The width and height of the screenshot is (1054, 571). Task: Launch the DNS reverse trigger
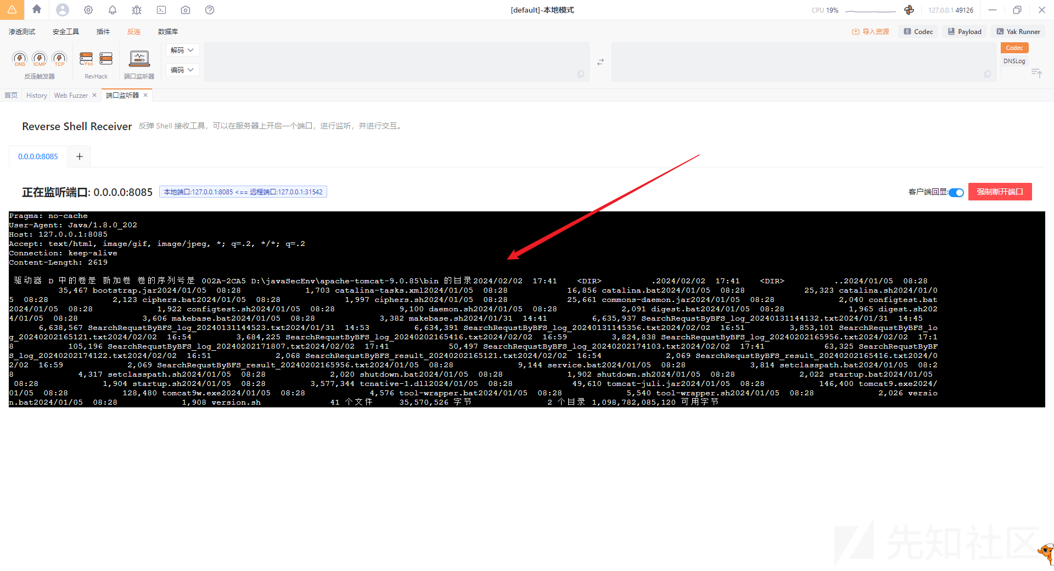20,59
